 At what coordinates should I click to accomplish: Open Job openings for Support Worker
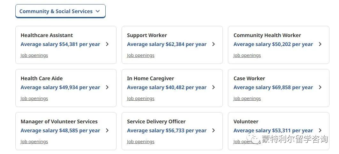(140, 55)
